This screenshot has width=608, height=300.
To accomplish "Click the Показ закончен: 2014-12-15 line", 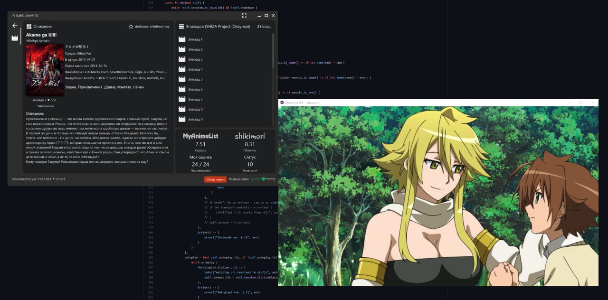I will [86, 66].
